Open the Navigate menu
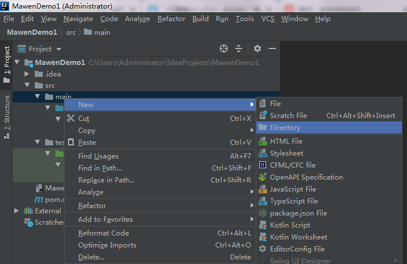The image size is (407, 264). (78, 19)
